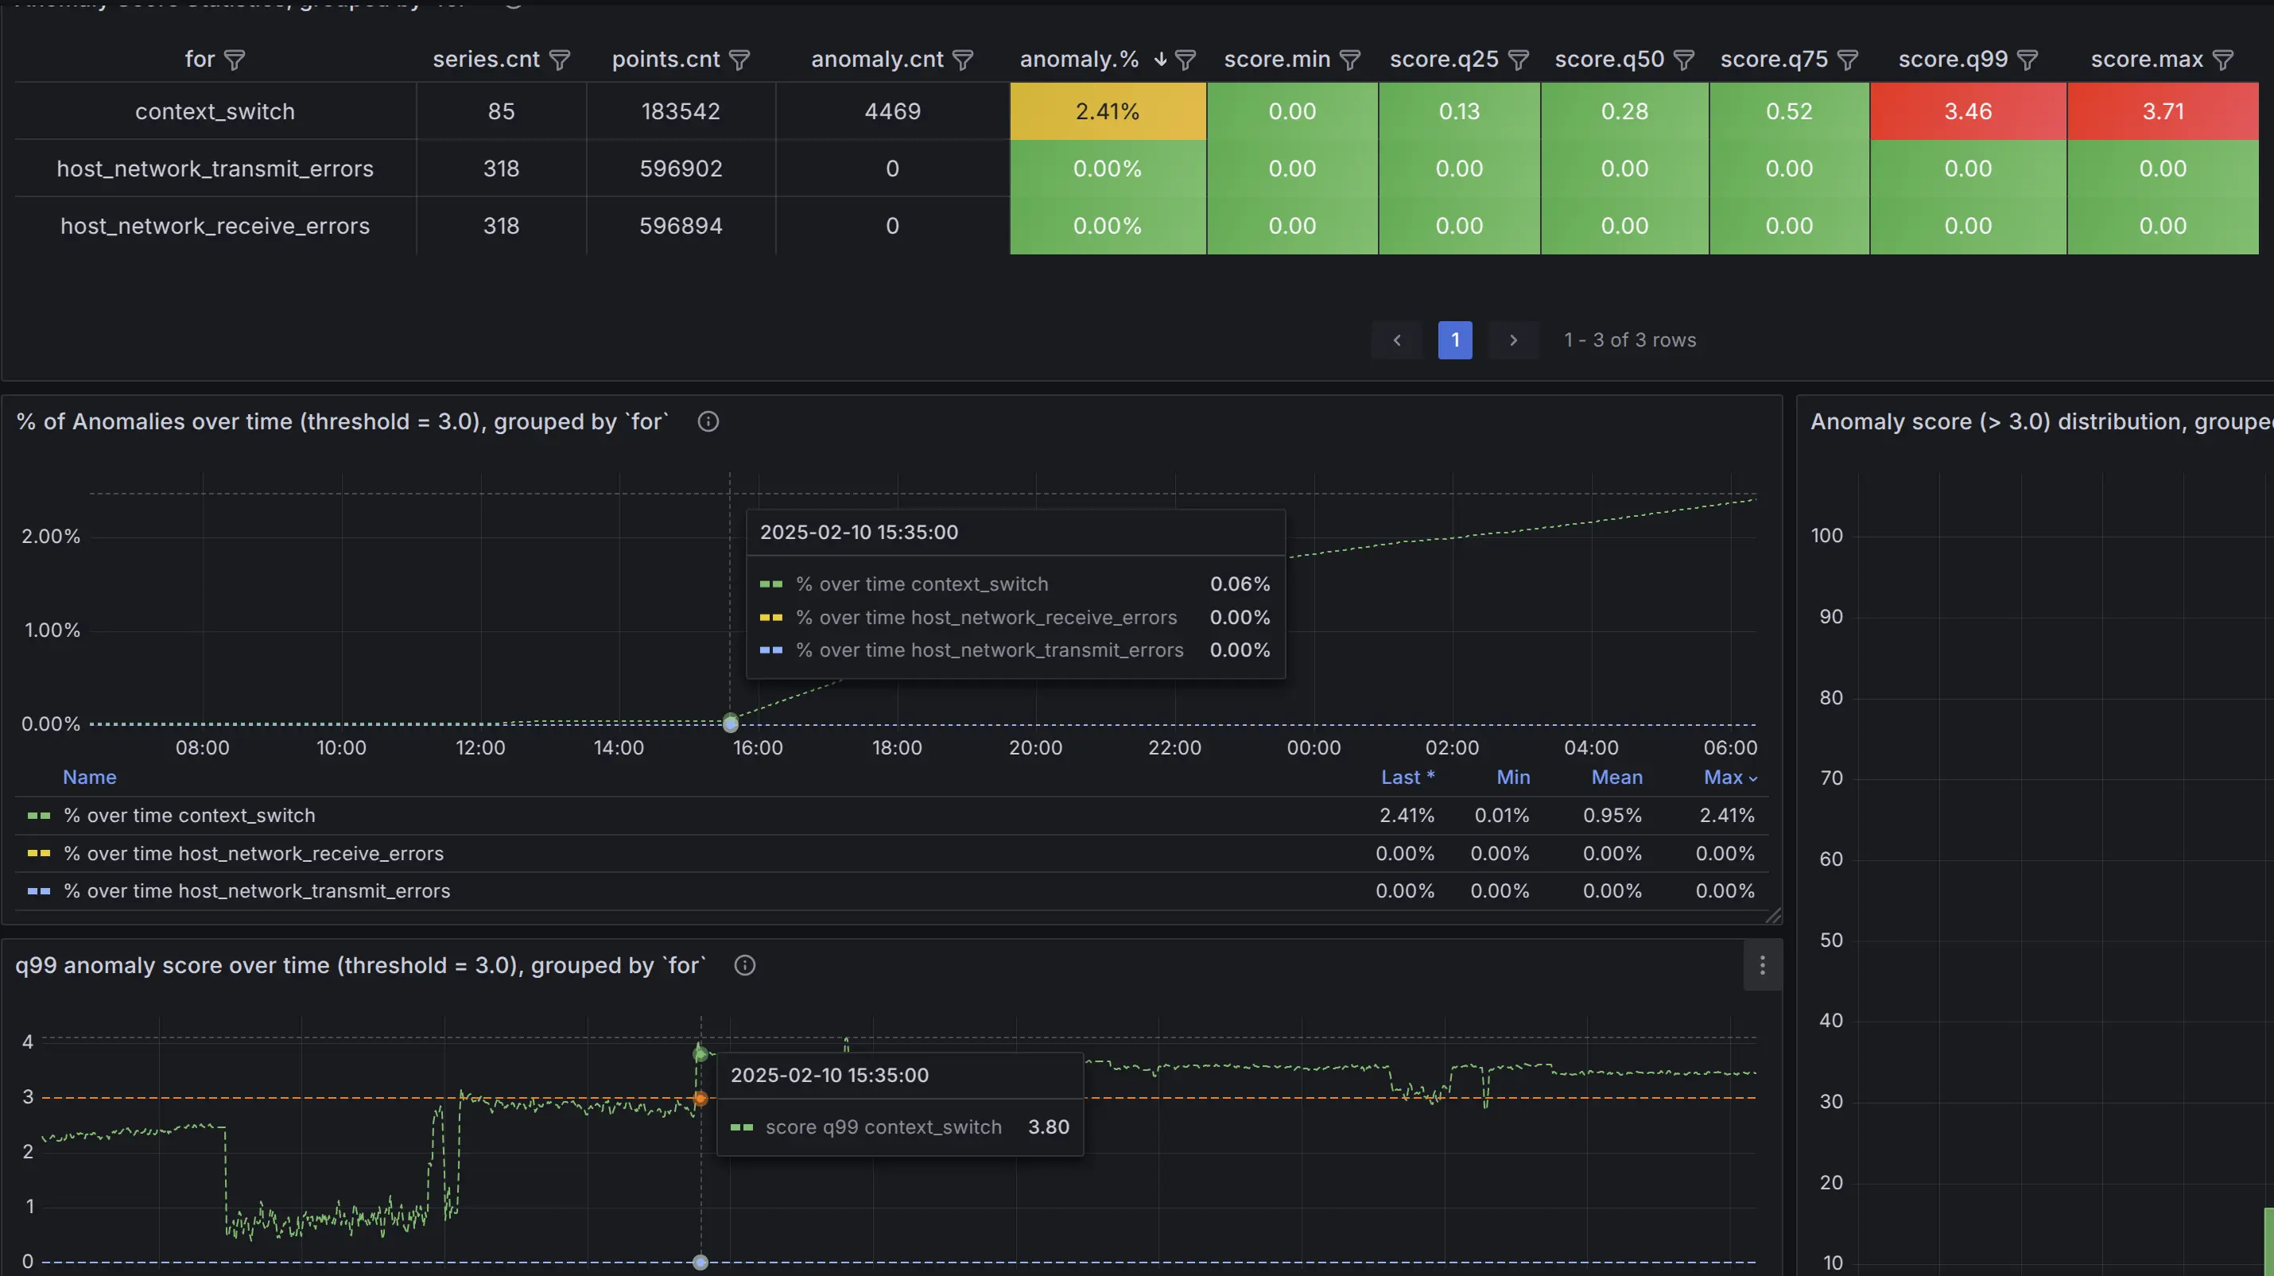The height and width of the screenshot is (1276, 2274).
Task: Click score.min filter funnel icon
Action: [1350, 60]
